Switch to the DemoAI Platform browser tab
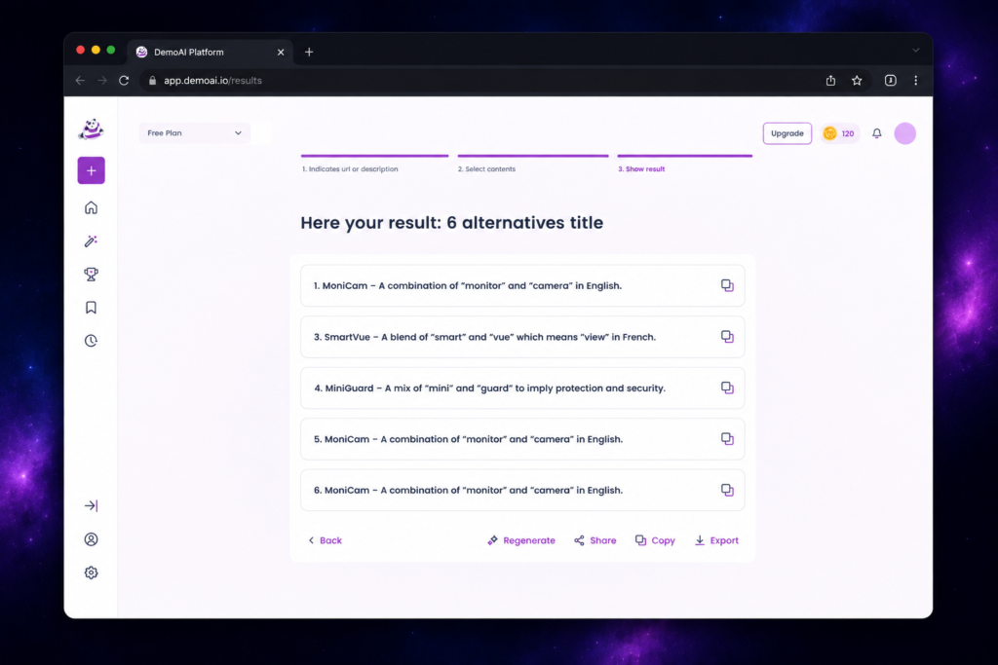 pyautogui.click(x=211, y=53)
